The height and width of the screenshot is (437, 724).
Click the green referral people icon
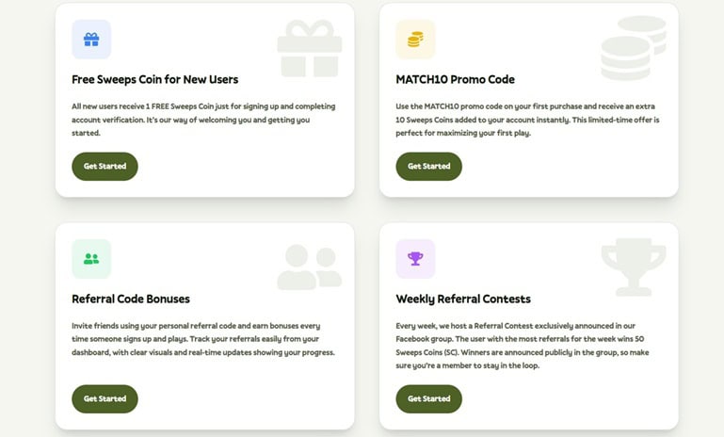[x=91, y=259]
